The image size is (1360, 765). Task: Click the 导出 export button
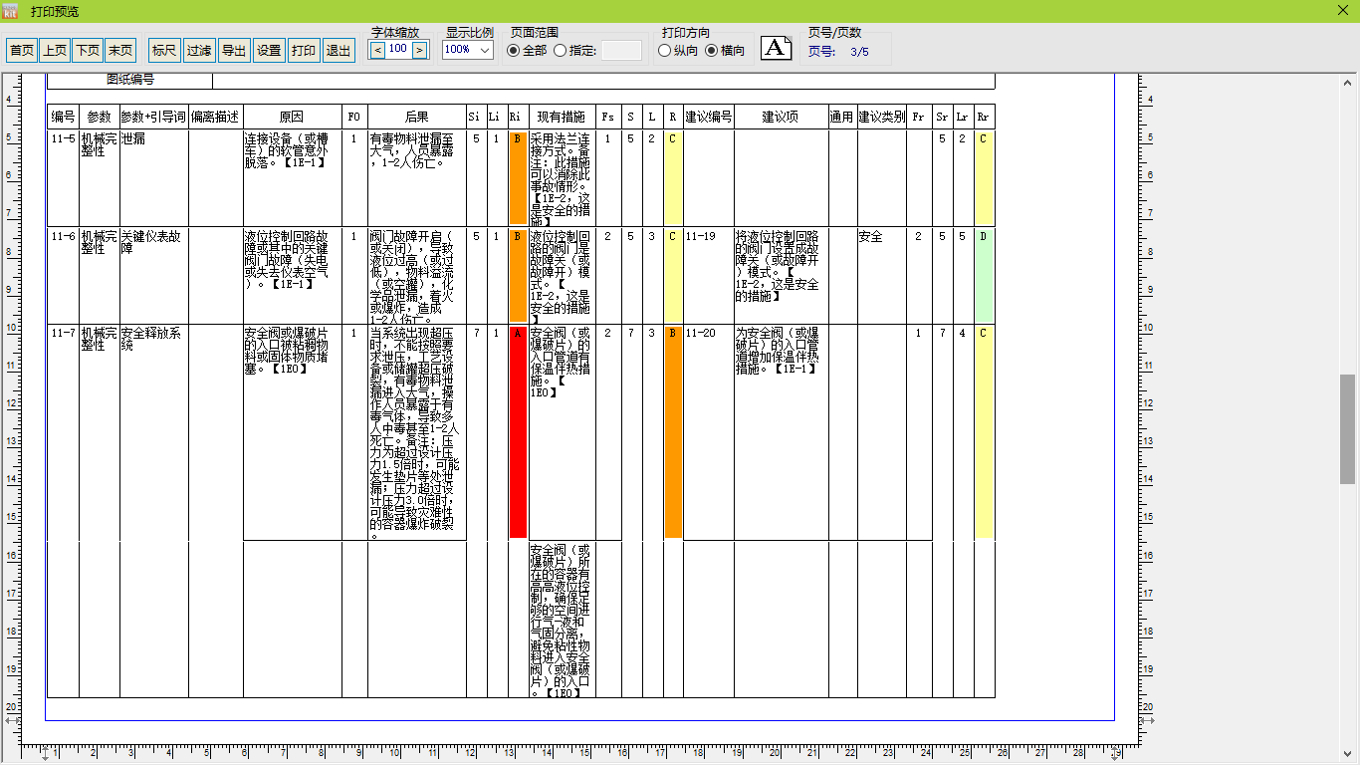point(234,50)
